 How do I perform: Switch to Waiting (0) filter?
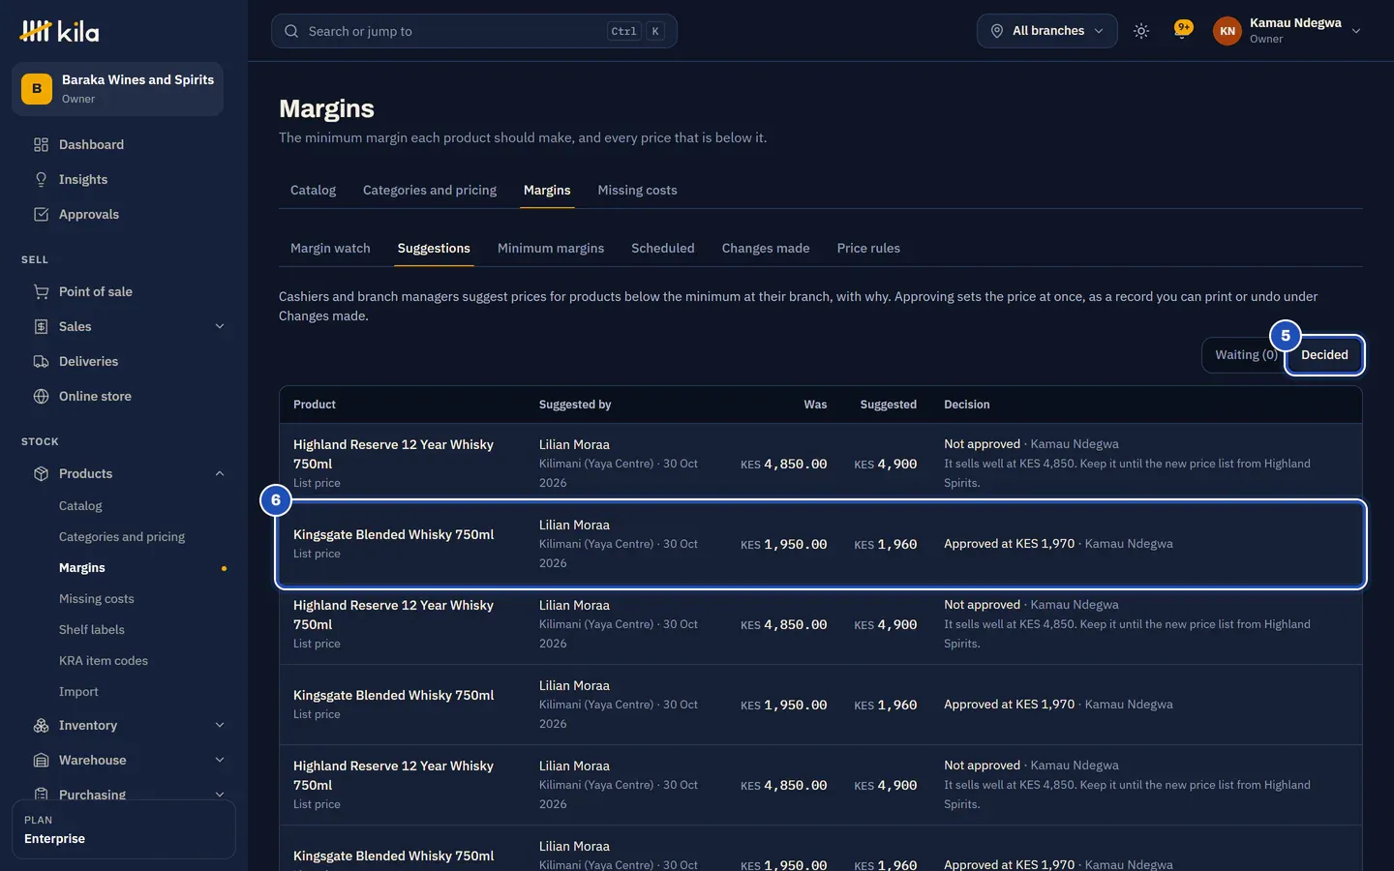tap(1245, 355)
